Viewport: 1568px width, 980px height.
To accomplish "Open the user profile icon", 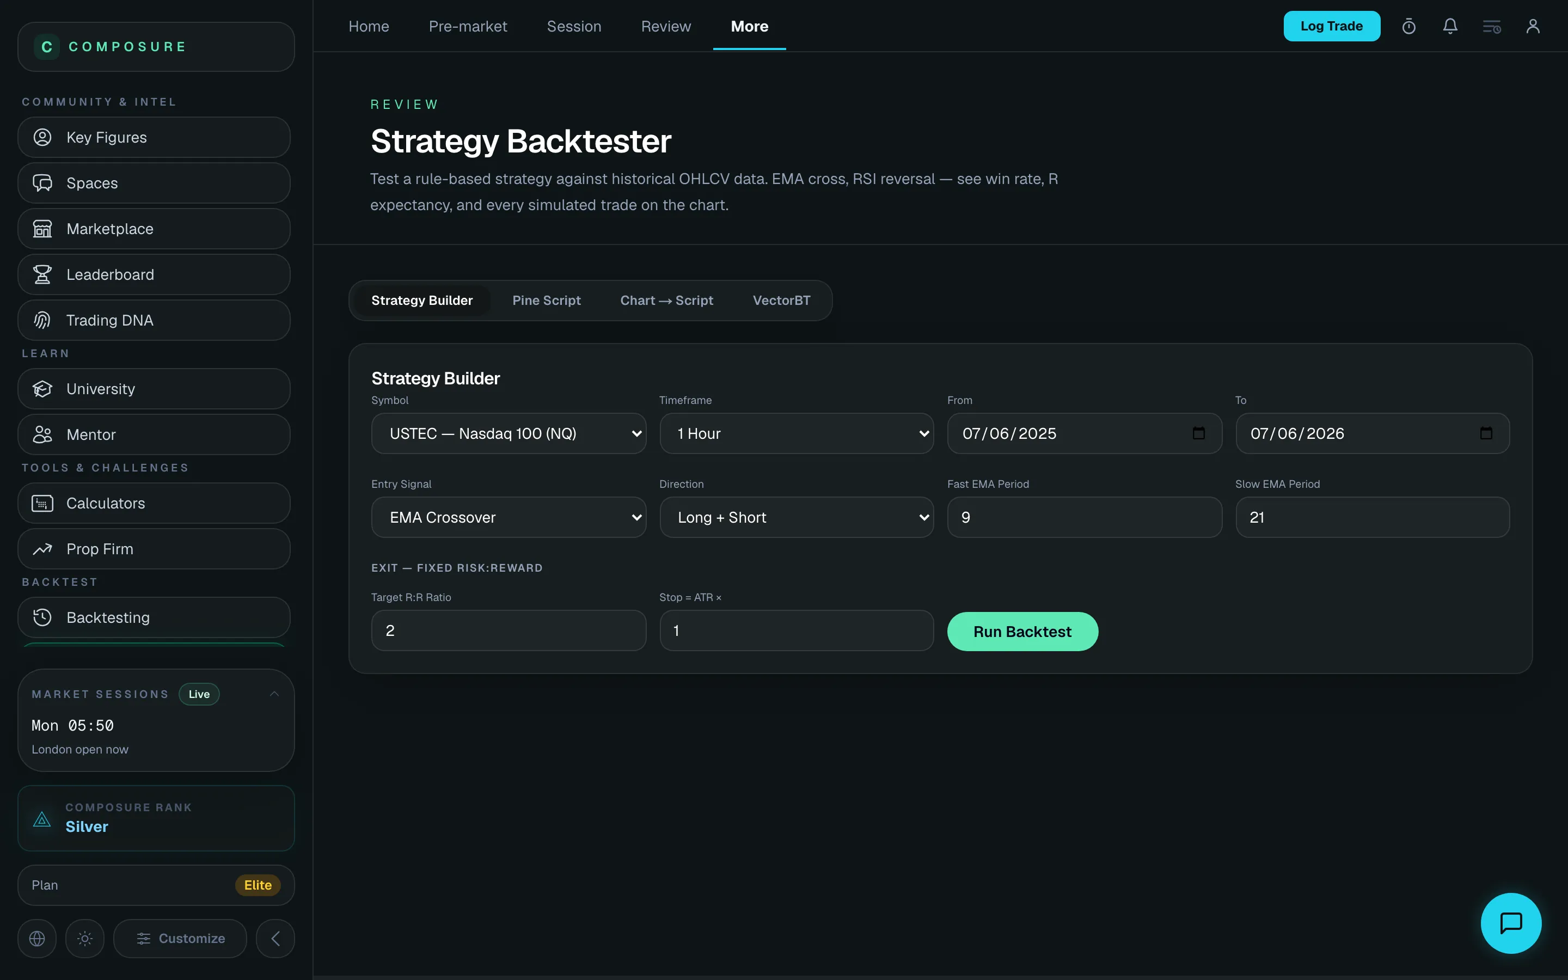I will pos(1533,27).
